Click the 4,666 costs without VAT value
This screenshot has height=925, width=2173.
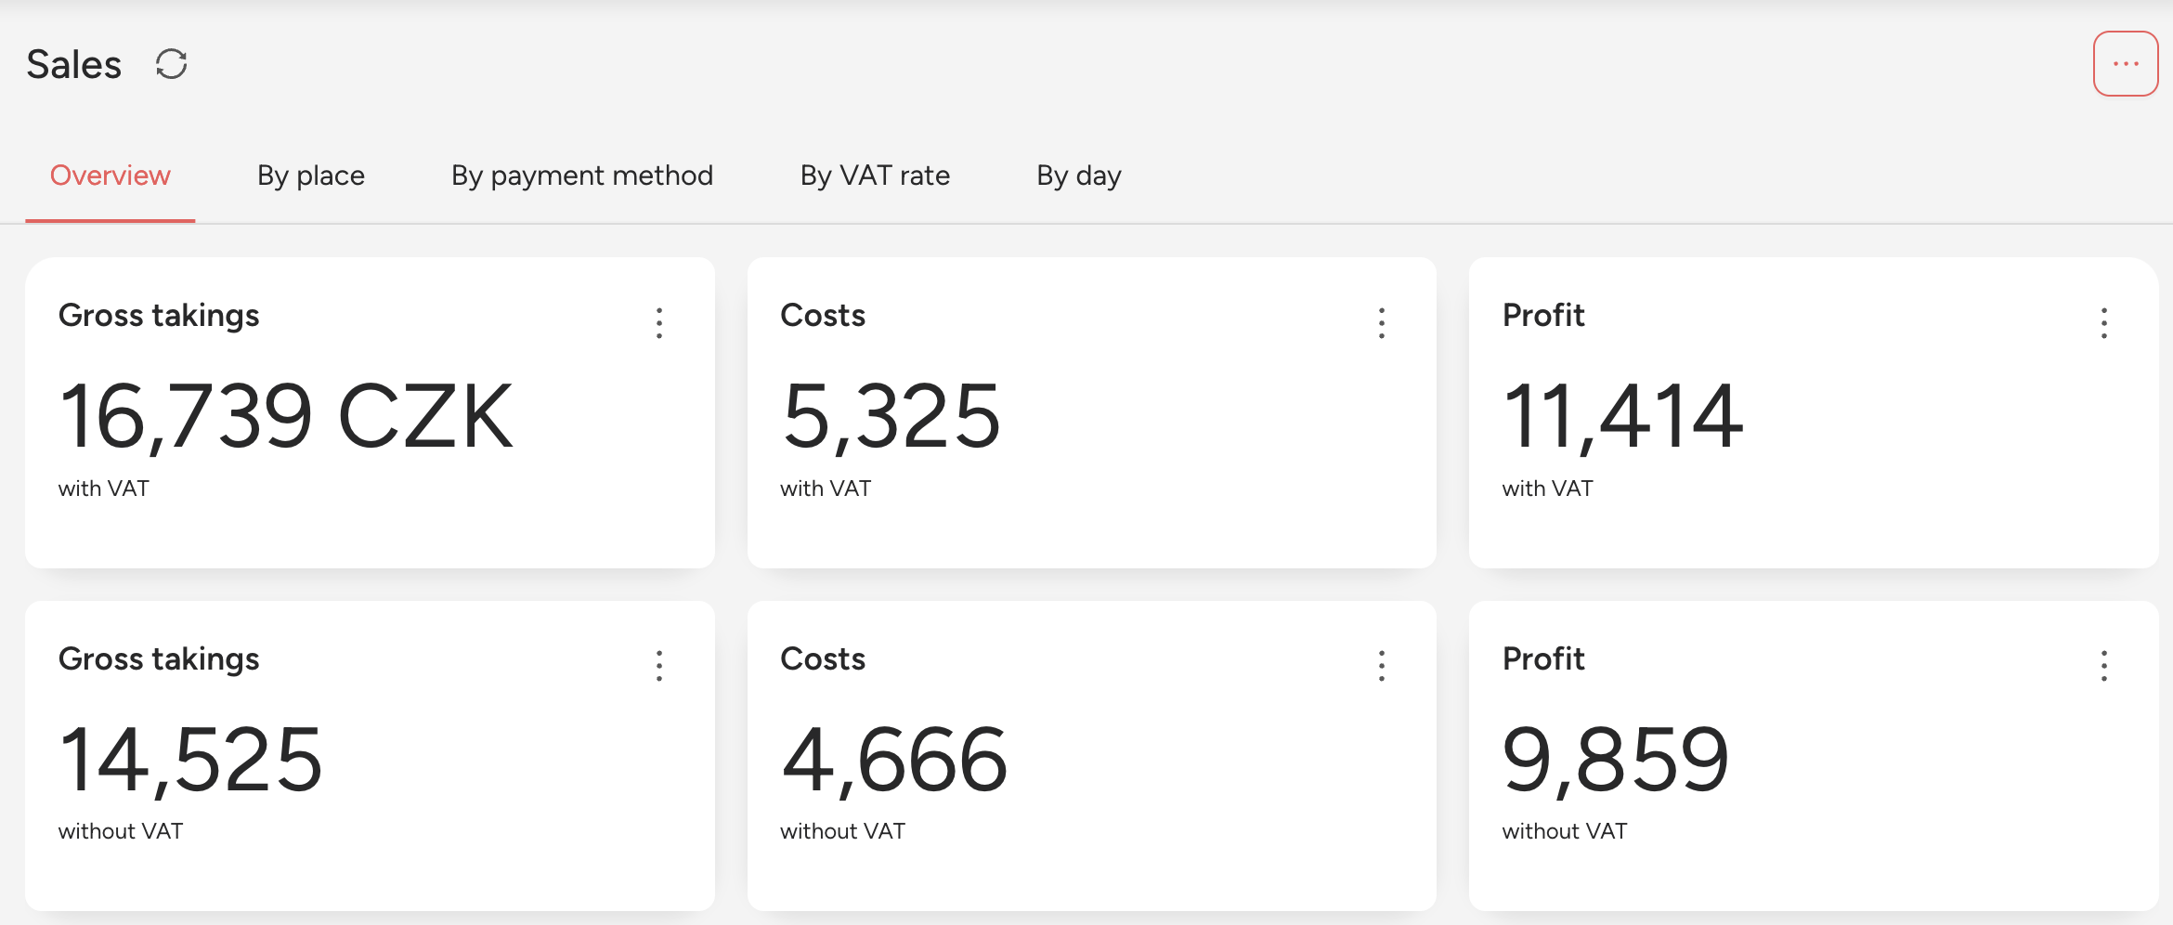click(894, 760)
